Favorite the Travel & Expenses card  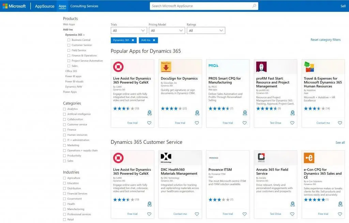point(340,123)
